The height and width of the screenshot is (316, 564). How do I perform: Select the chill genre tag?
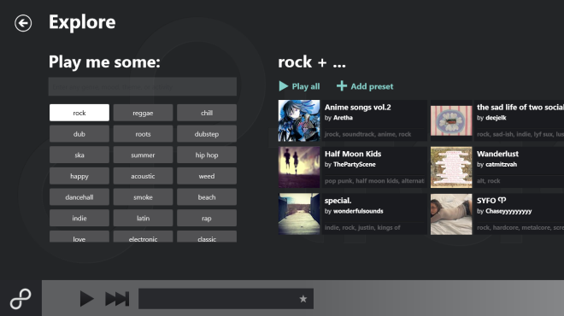[x=207, y=113]
